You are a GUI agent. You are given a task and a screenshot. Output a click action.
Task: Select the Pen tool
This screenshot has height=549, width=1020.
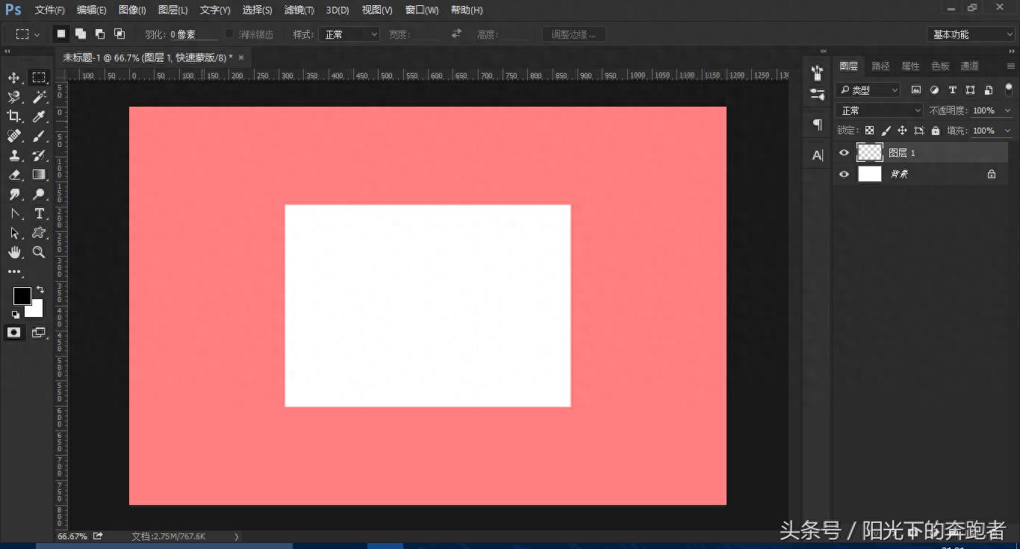click(x=14, y=213)
